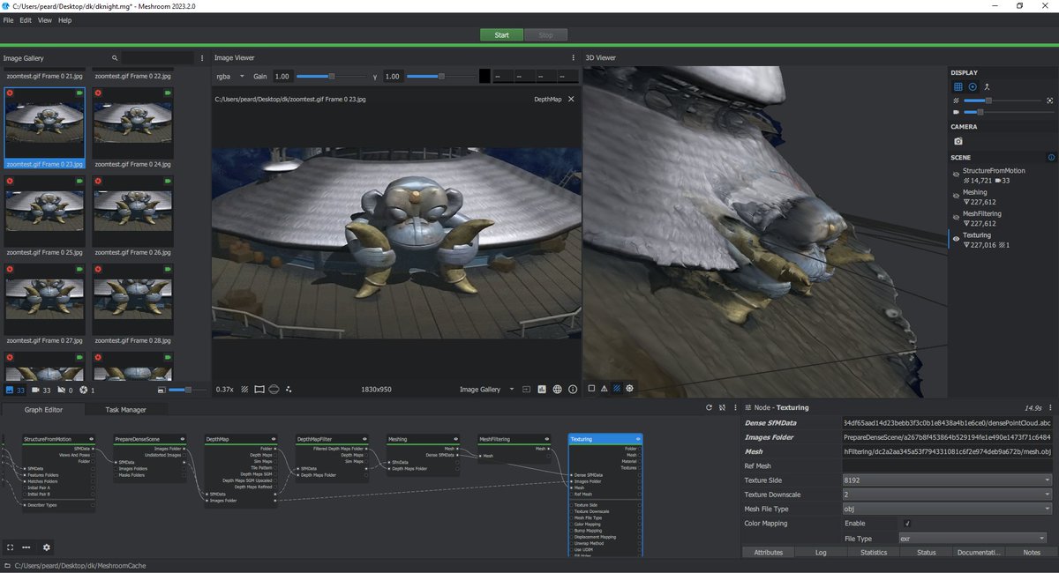1059x573 pixels.
Task: Toggle the 3D grid display icon
Action: pyautogui.click(x=958, y=86)
